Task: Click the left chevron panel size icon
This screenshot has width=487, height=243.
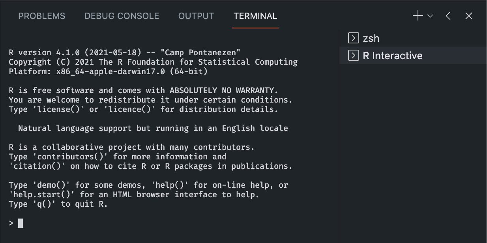Action: (448, 16)
